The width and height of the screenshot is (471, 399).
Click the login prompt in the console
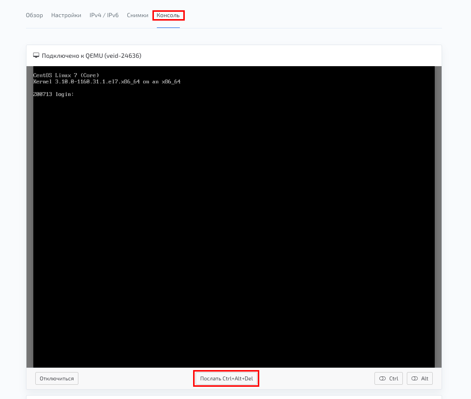[53, 94]
